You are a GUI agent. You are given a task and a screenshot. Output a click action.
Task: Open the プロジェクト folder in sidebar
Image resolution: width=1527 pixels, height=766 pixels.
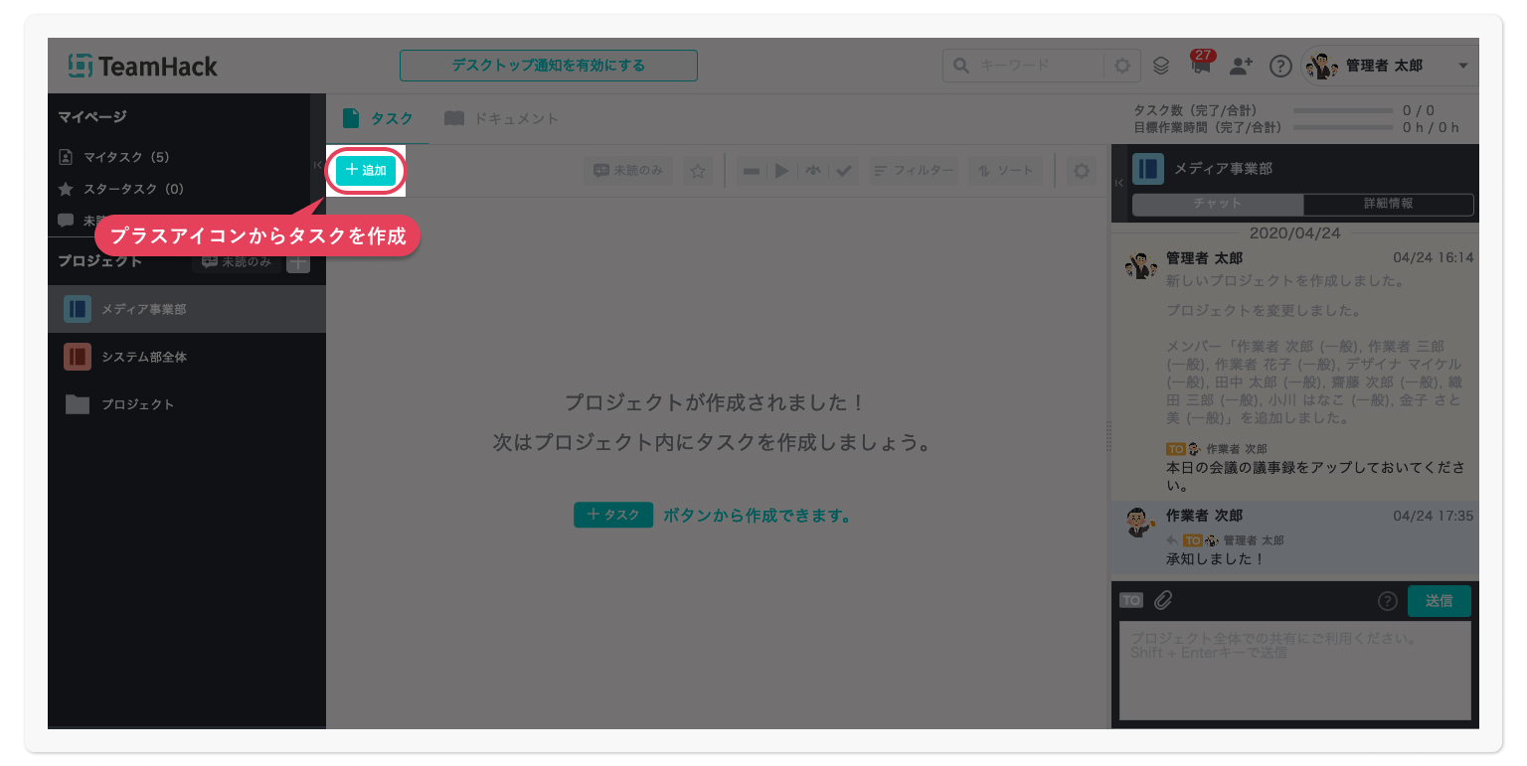pyautogui.click(x=186, y=404)
